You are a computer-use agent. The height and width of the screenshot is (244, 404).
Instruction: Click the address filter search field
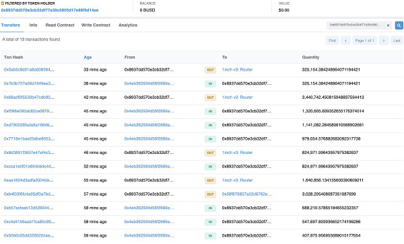click(x=356, y=25)
